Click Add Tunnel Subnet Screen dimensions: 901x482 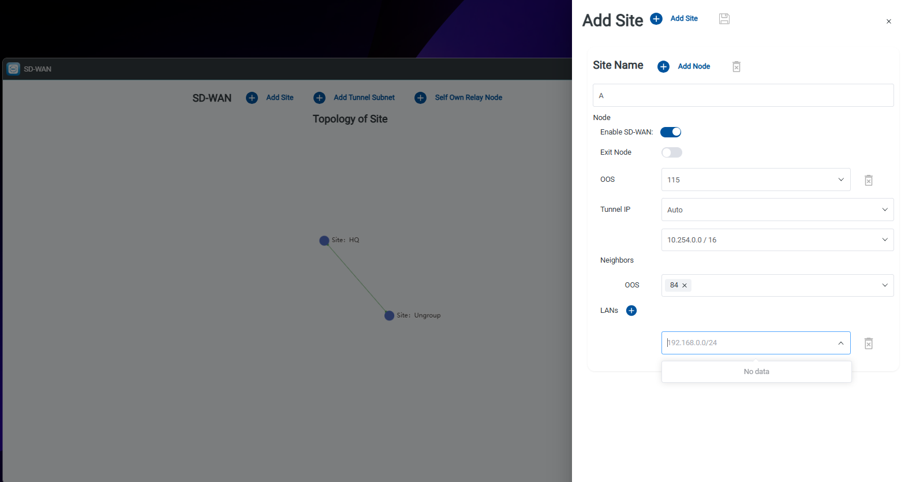[x=364, y=98]
